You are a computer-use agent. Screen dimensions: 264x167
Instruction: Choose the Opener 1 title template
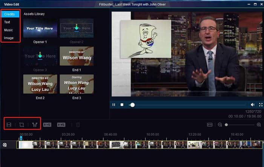(x=40, y=28)
